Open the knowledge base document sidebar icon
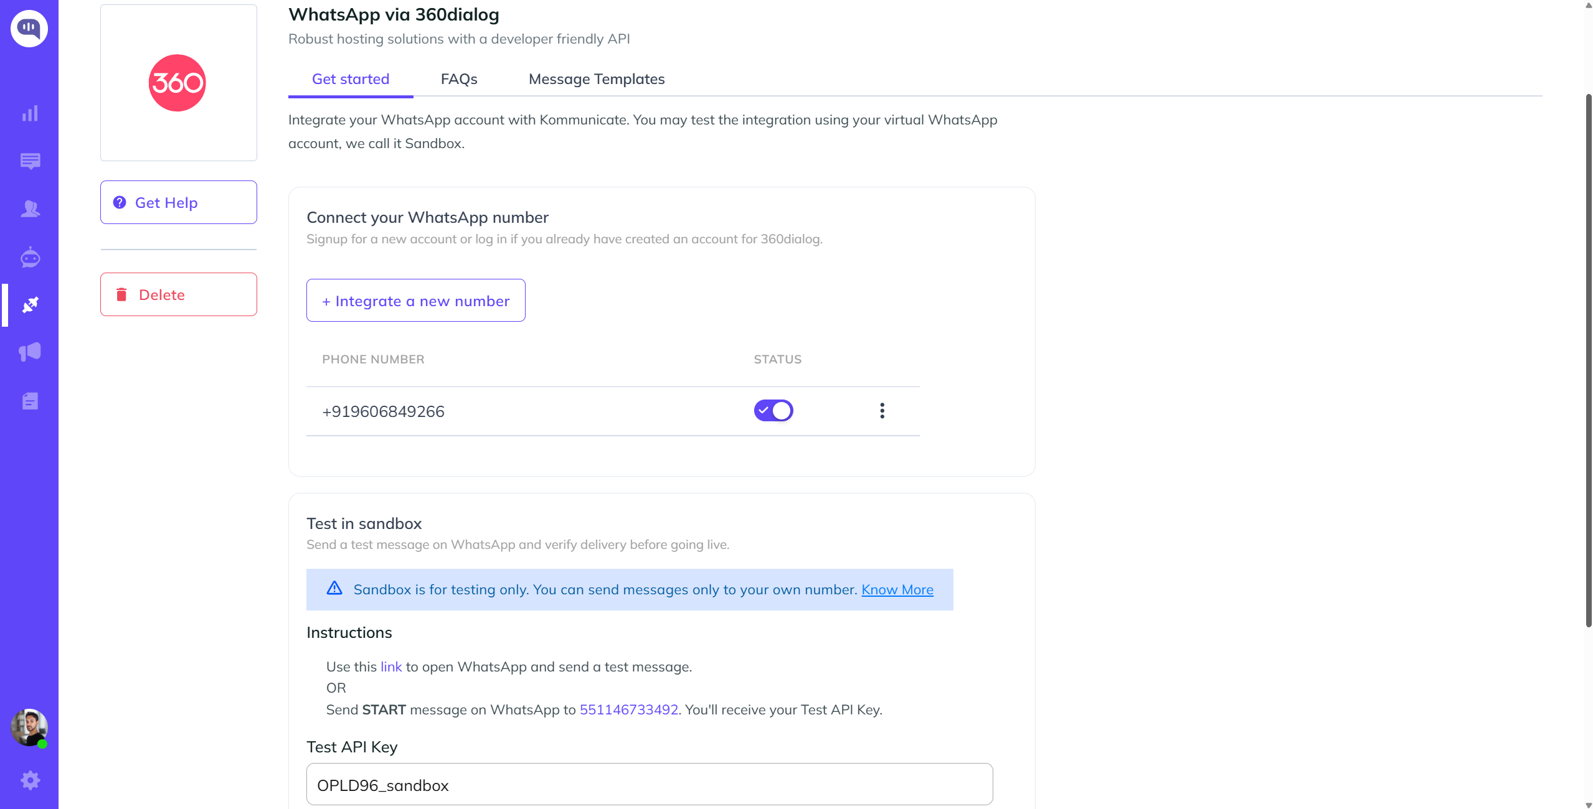1593x809 pixels. [x=30, y=401]
